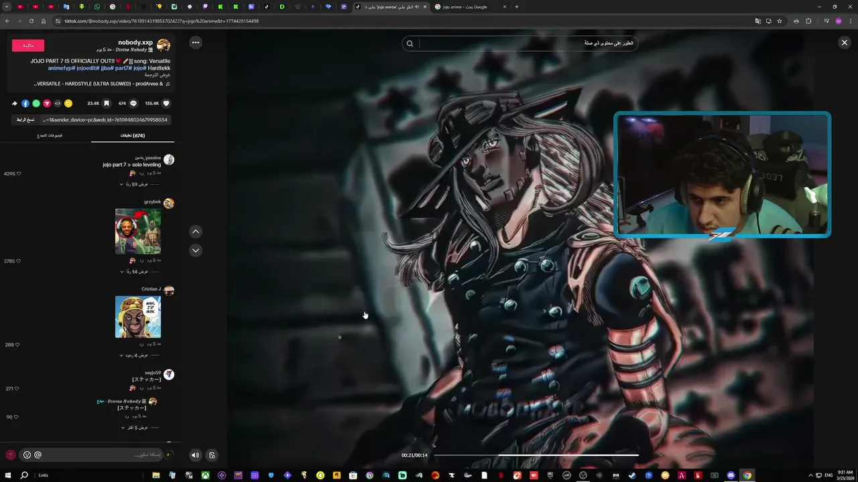The image size is (858, 482).
Task: Open grzybek's comment image
Action: click(x=138, y=231)
